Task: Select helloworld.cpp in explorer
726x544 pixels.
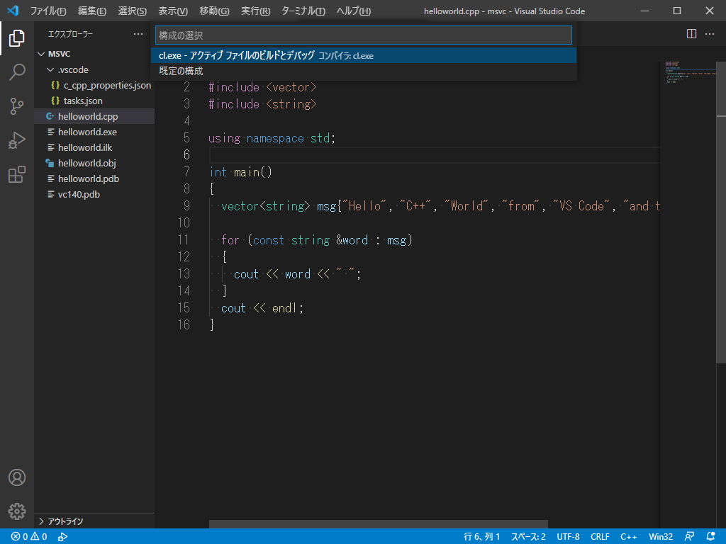Action: (95, 117)
